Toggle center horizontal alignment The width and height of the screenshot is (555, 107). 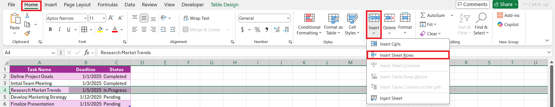tap(144, 29)
